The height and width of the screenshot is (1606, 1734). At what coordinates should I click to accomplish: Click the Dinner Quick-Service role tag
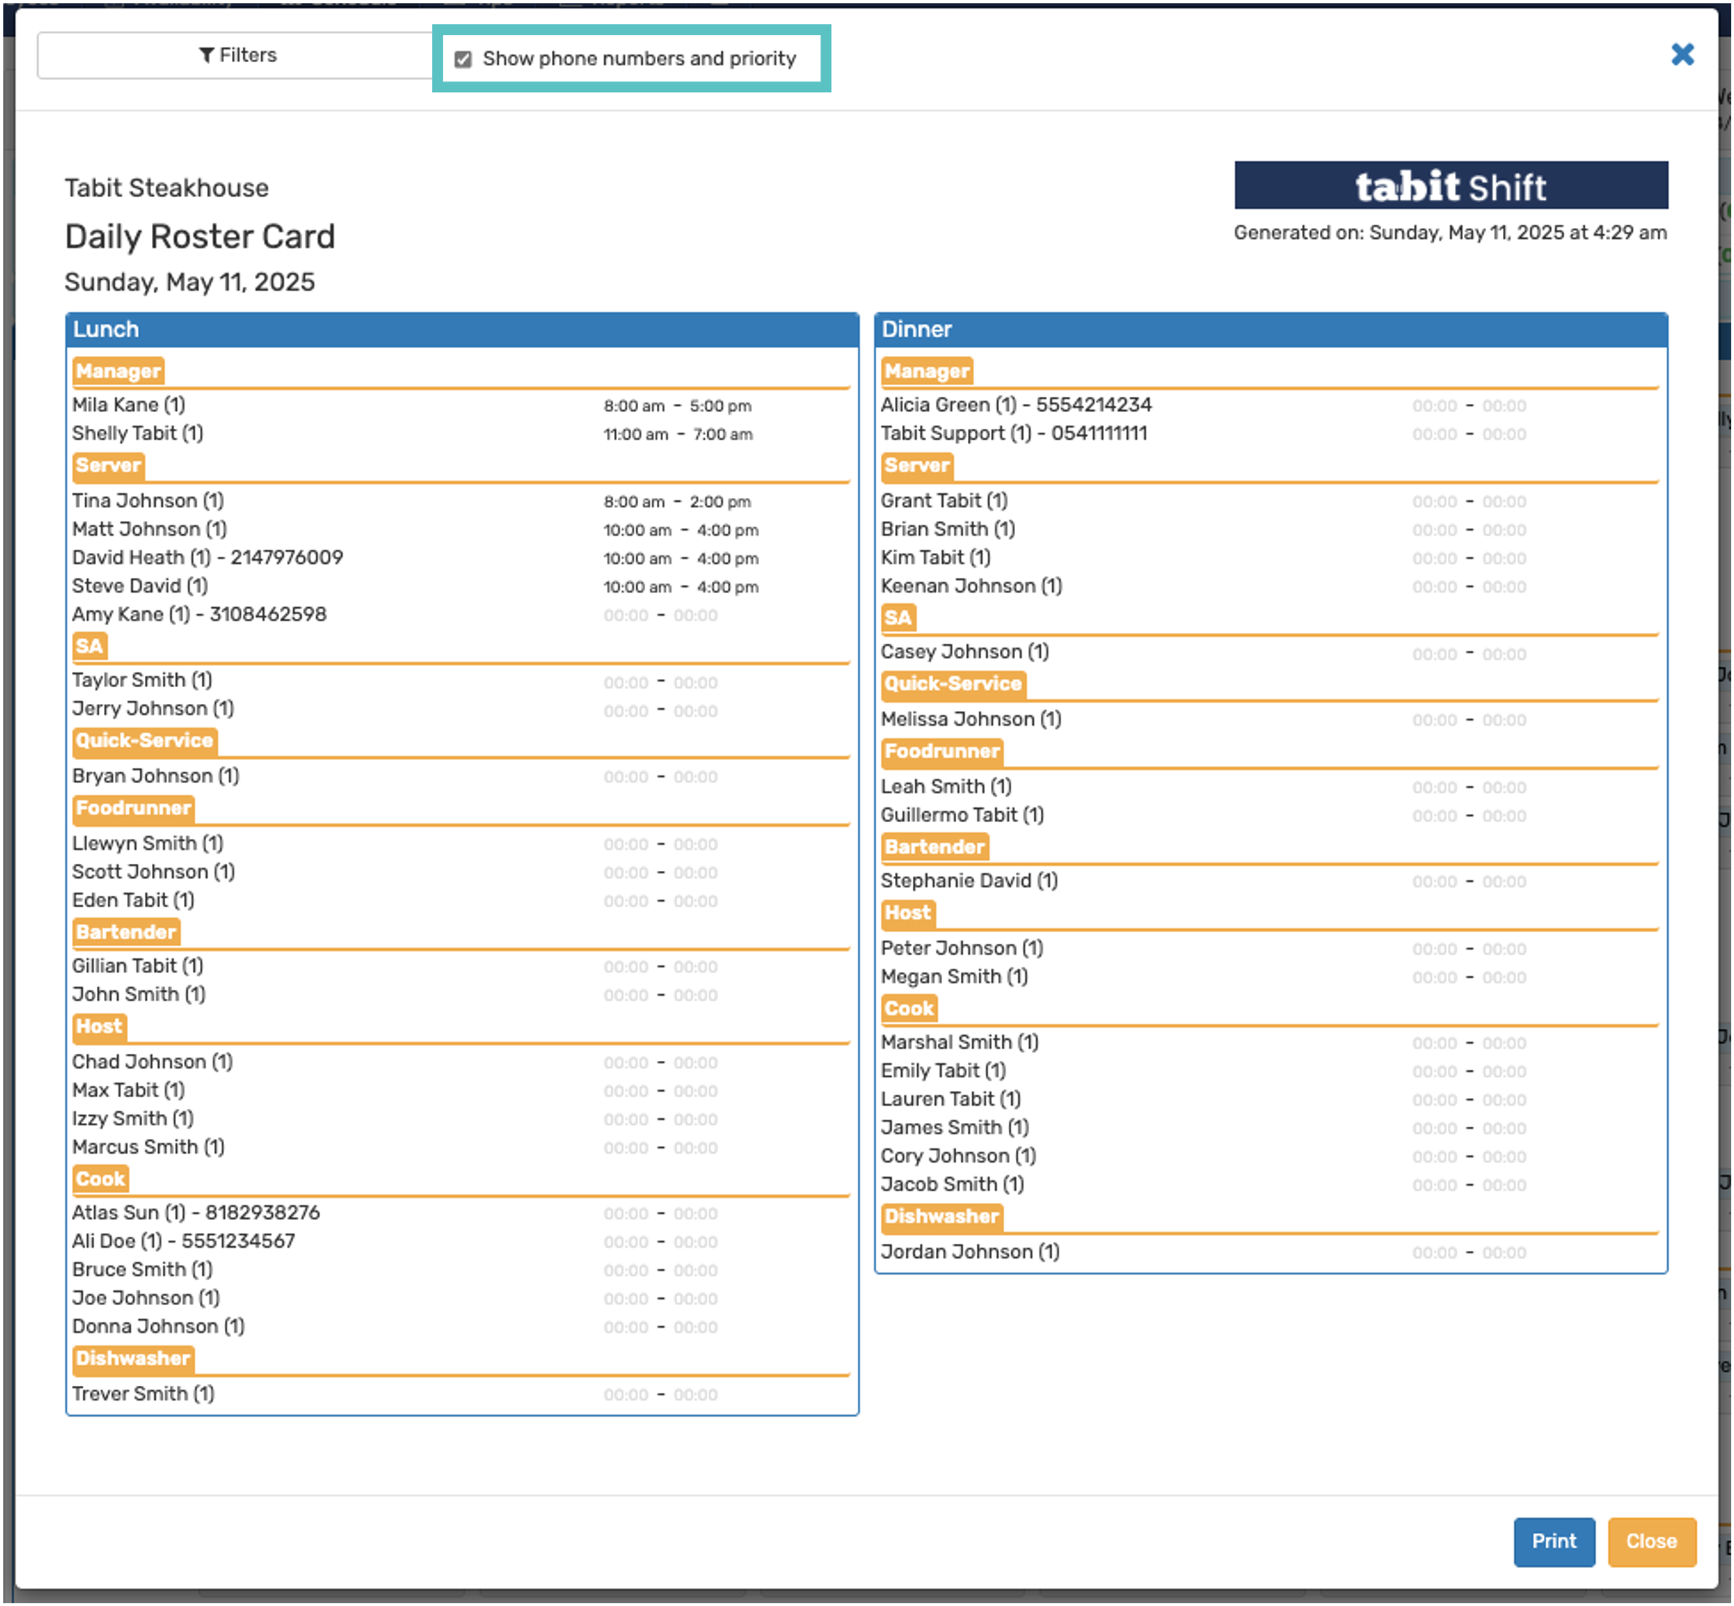click(952, 684)
